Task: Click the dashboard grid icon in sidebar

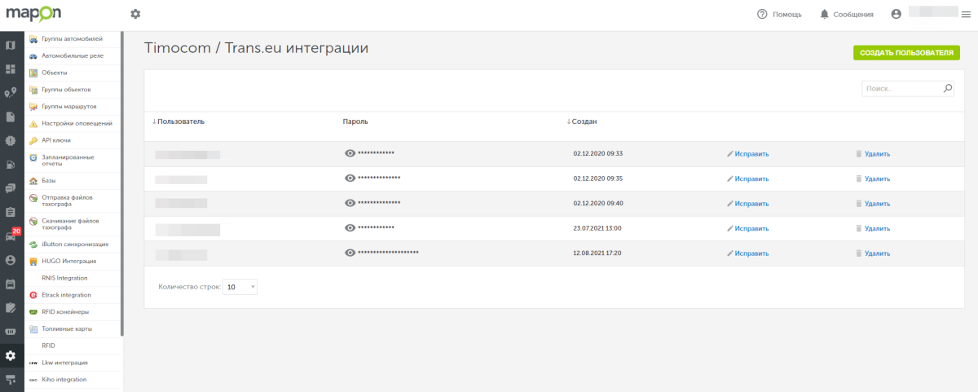Action: (x=11, y=69)
